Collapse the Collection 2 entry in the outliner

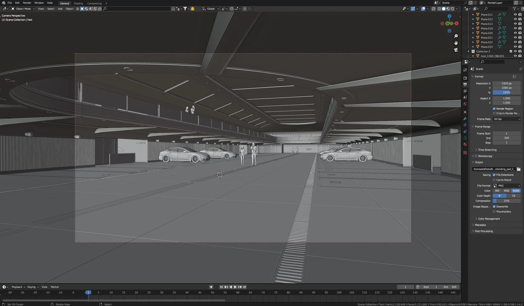tap(468, 51)
